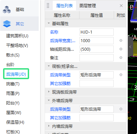Select 保温层(H) item
This screenshot has width=137, height=134.
click(x=15, y=122)
